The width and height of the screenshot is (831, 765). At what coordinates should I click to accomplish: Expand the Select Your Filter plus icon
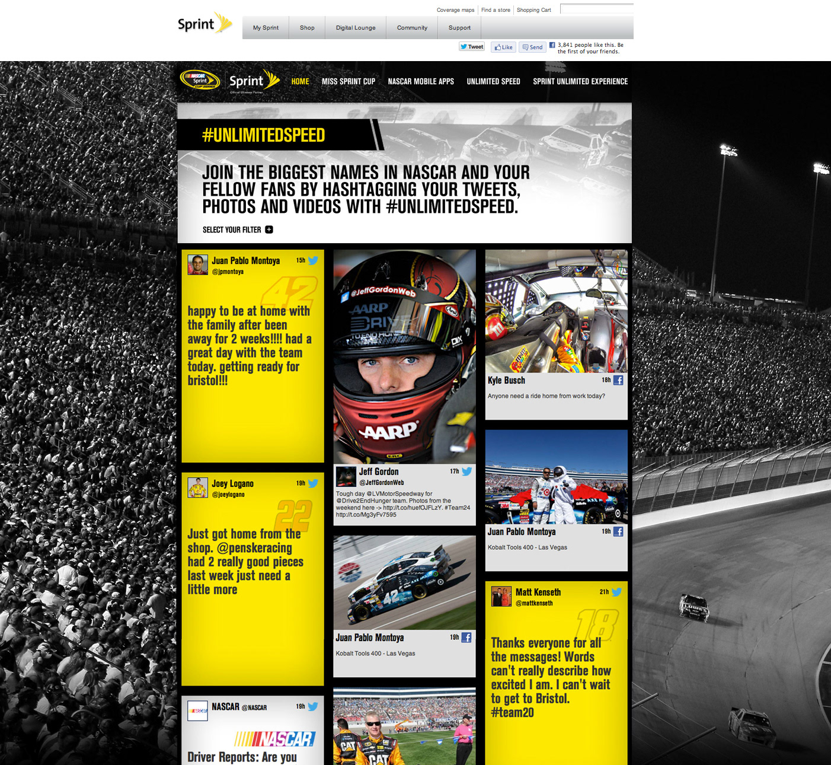point(269,230)
